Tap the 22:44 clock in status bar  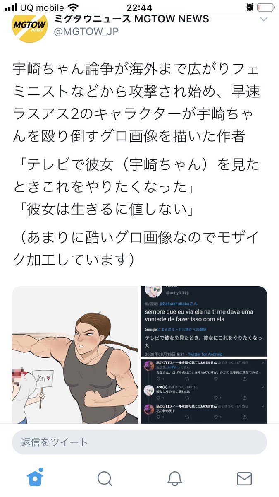[x=139, y=7]
